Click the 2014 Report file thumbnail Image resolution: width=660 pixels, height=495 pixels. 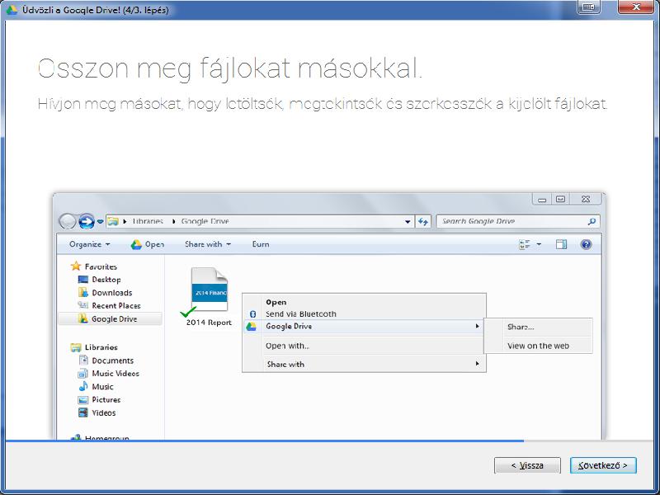(210, 290)
